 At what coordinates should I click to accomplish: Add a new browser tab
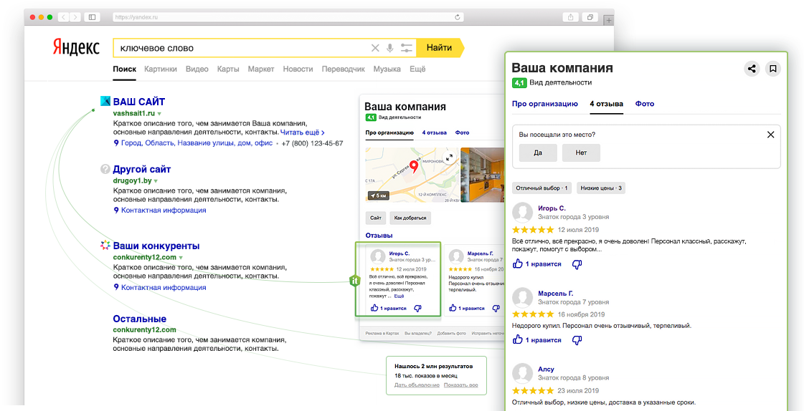[609, 21]
